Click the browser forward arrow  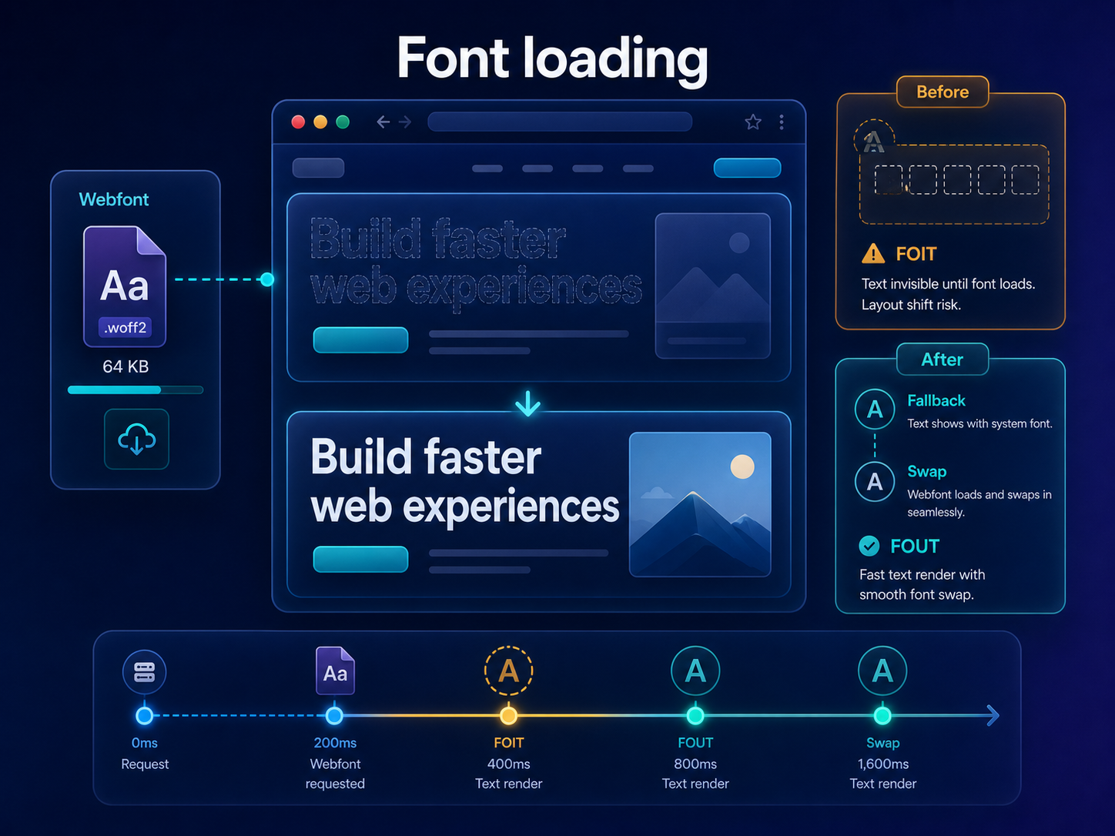click(x=405, y=122)
